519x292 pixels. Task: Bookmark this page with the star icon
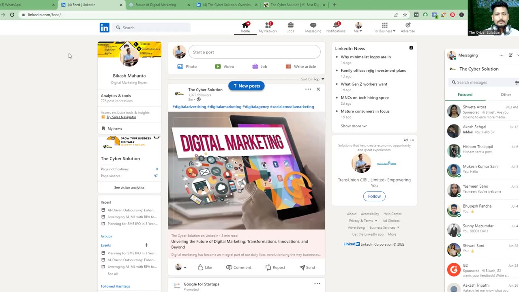pos(405,15)
